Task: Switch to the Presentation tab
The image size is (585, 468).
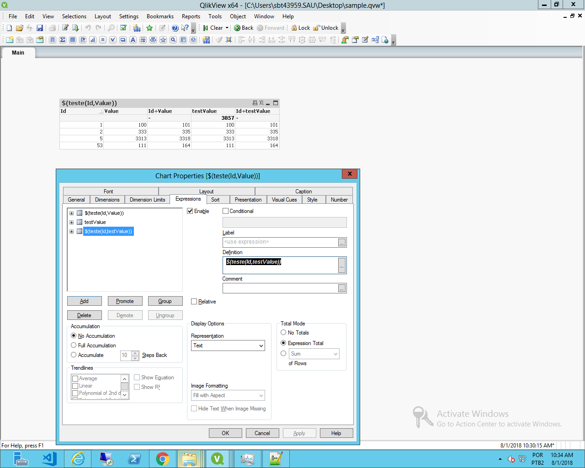Action: coord(248,200)
